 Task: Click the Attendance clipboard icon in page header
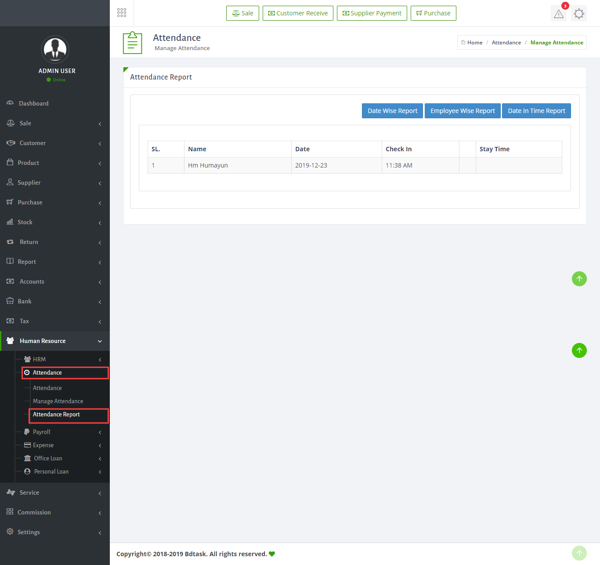click(x=132, y=43)
